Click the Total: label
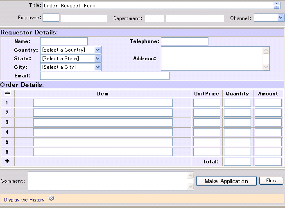The width and height of the screenshot is (285, 208). (x=210, y=162)
